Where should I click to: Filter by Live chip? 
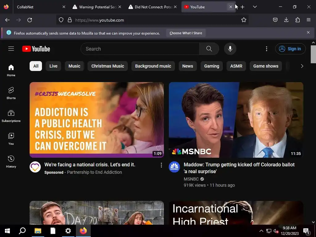click(53, 66)
